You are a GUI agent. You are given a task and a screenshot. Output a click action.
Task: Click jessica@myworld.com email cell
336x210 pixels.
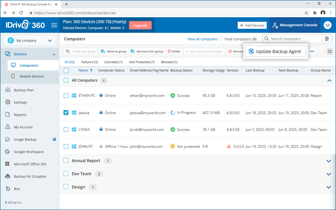click(x=148, y=113)
